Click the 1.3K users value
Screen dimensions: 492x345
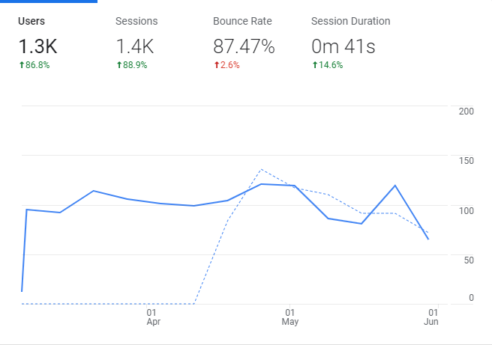[37, 46]
